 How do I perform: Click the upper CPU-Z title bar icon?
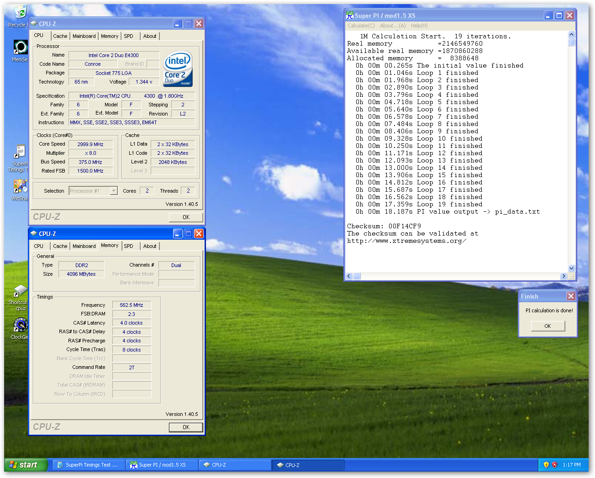pyautogui.click(x=34, y=23)
